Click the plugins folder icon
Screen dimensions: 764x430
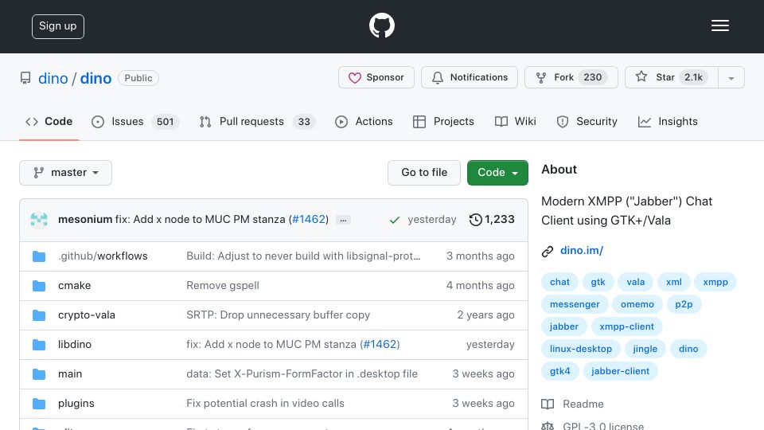(x=39, y=404)
